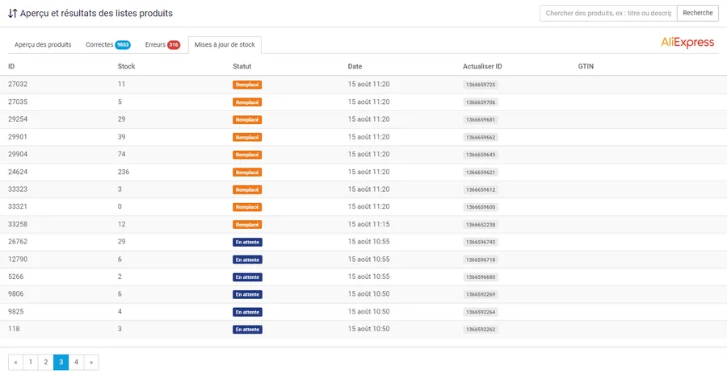Click the Remplacé status badge for ID 27032
The width and height of the screenshot is (727, 378).
click(247, 85)
